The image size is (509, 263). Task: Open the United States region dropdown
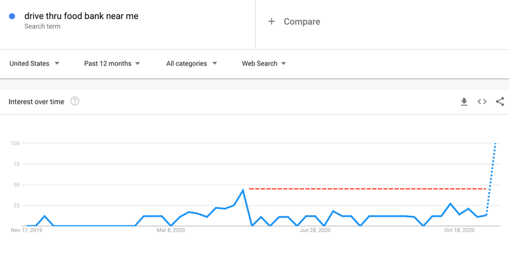(34, 64)
